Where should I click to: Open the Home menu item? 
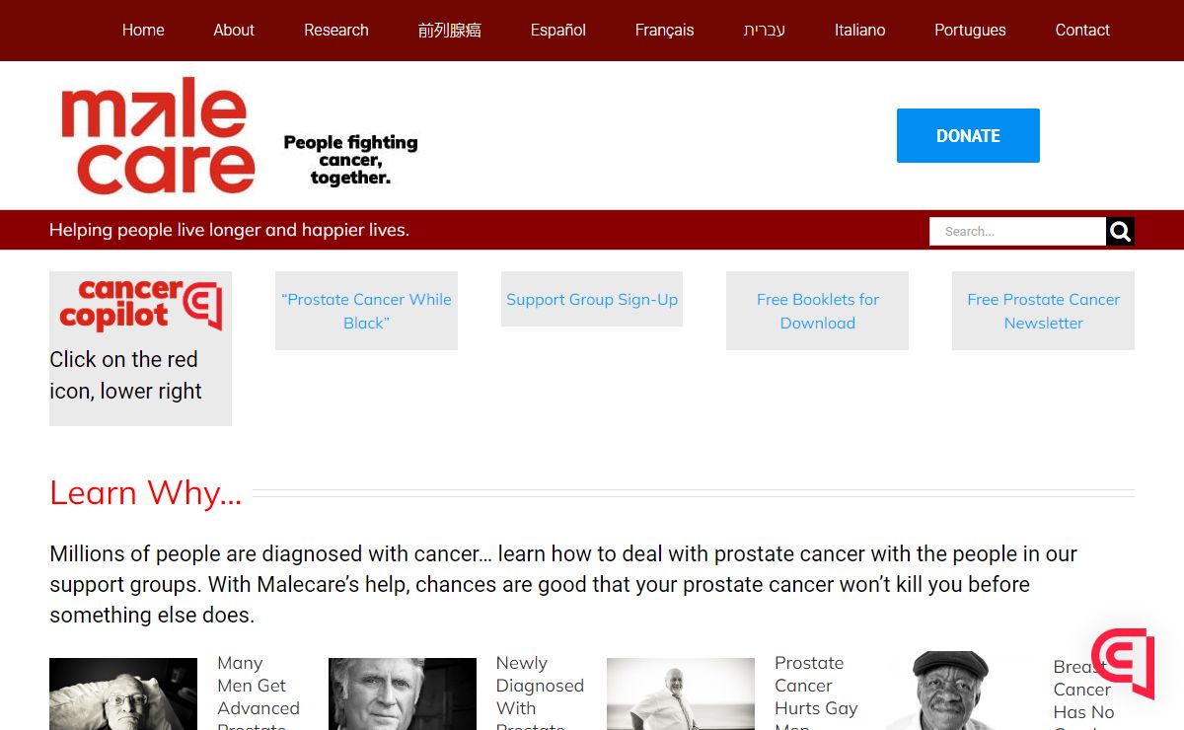coord(143,31)
